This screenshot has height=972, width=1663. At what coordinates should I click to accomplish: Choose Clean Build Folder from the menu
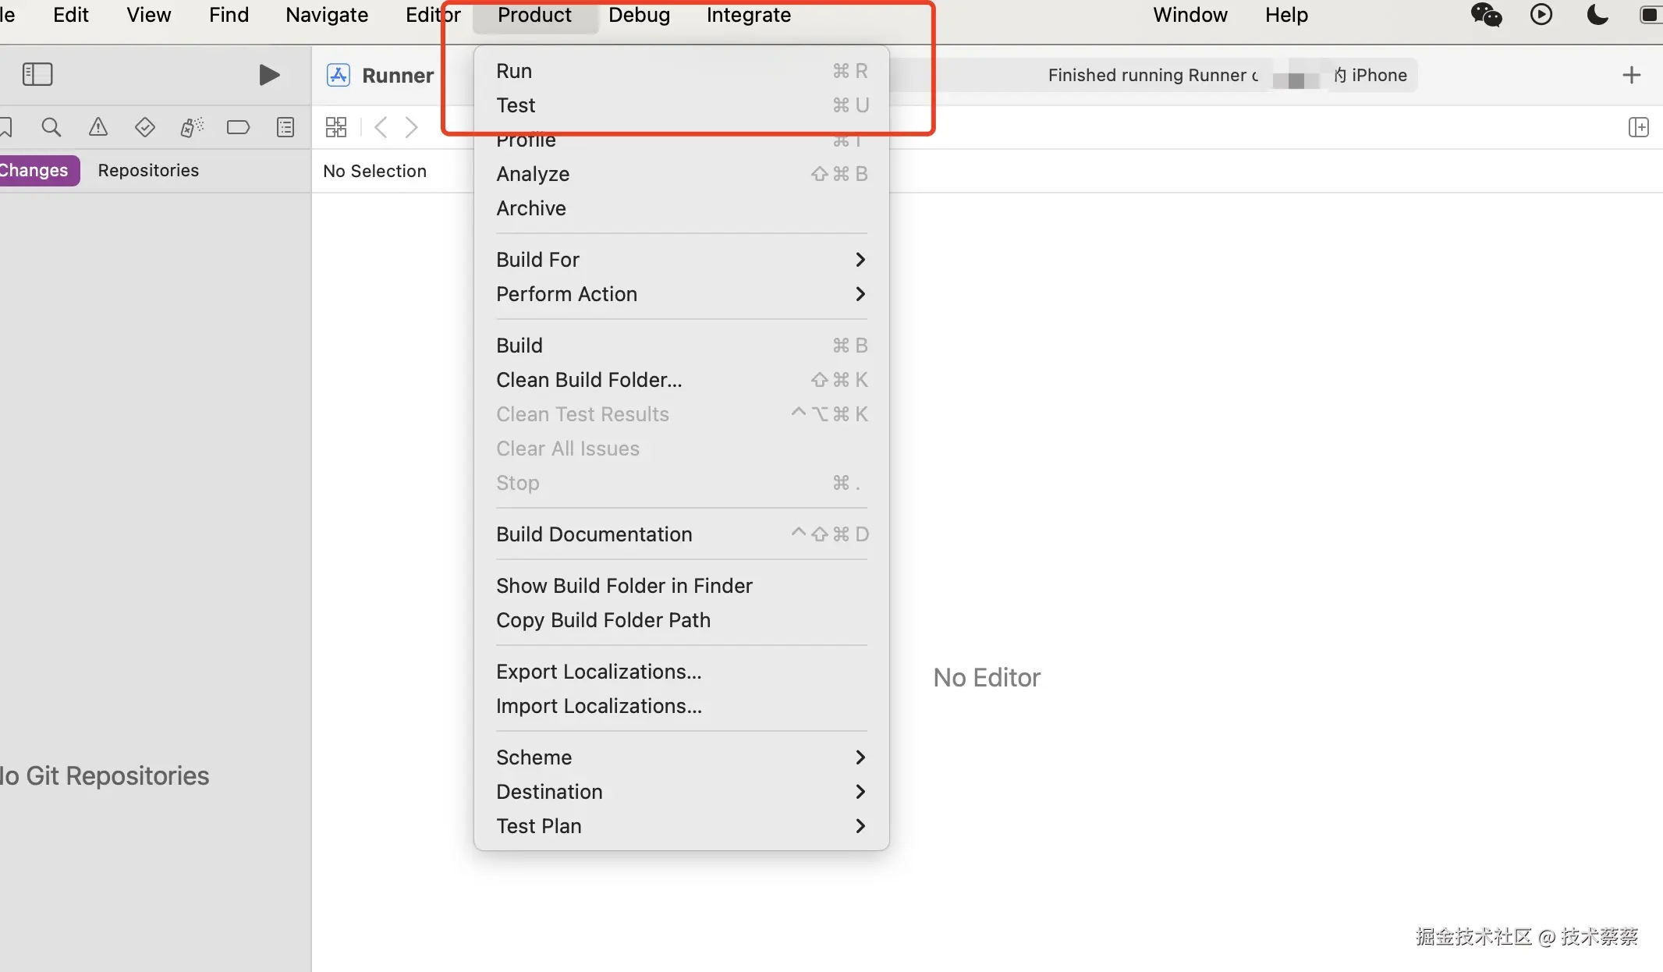tap(589, 380)
